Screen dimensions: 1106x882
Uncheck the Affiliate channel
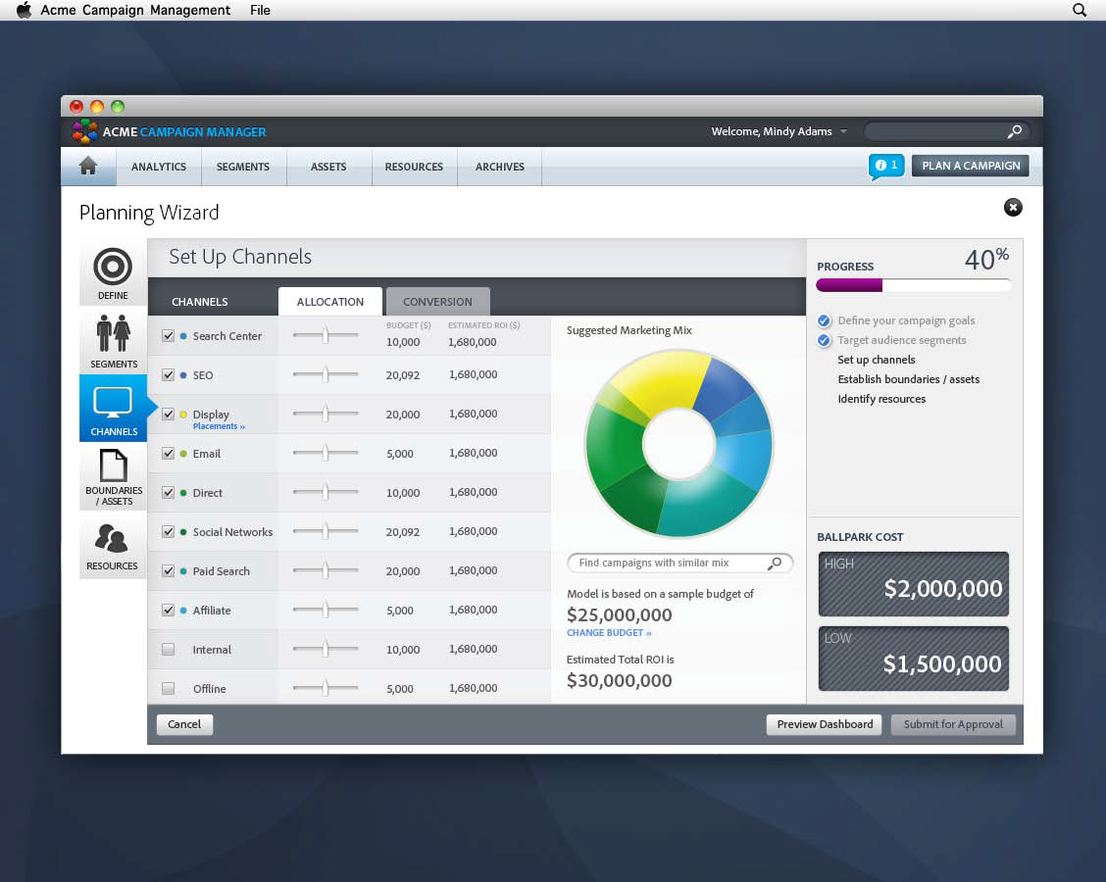point(168,610)
